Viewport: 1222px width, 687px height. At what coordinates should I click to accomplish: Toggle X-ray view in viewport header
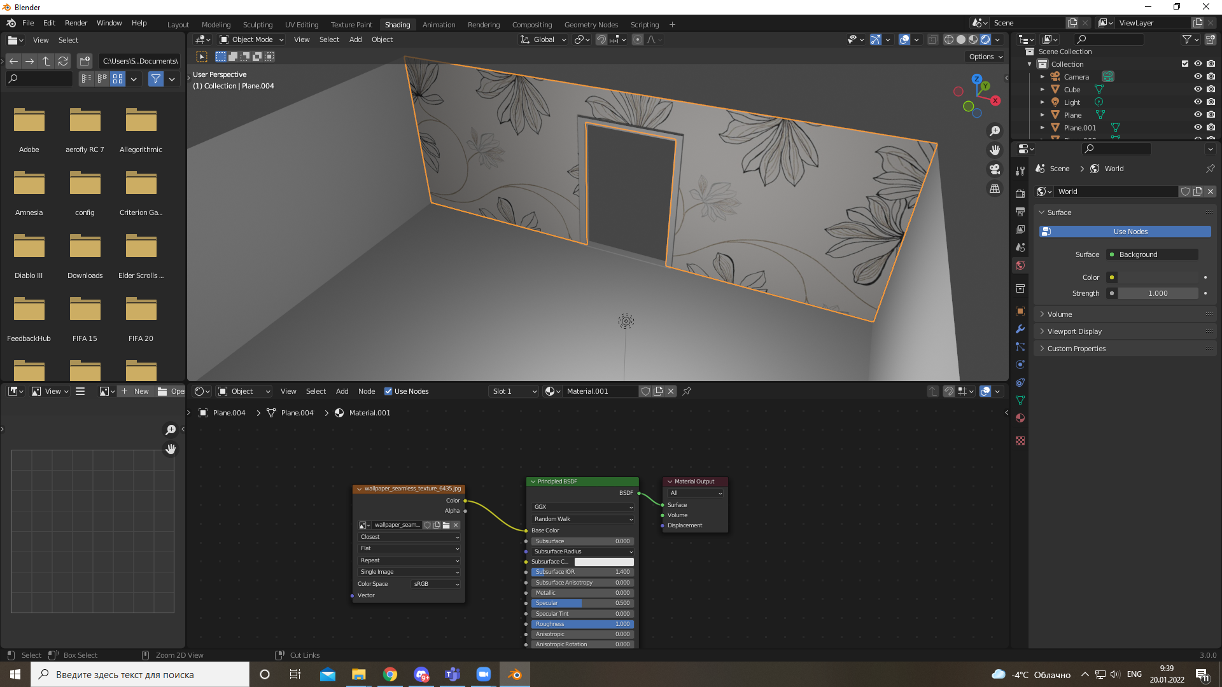pyautogui.click(x=932, y=39)
